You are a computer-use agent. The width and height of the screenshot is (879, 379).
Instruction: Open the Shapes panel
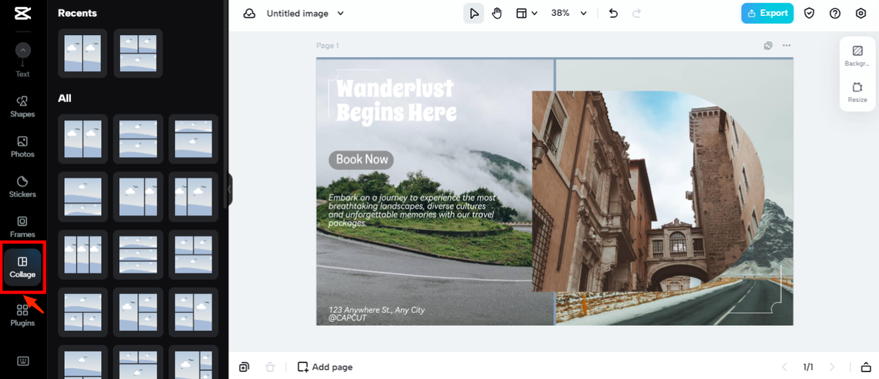[x=23, y=107]
